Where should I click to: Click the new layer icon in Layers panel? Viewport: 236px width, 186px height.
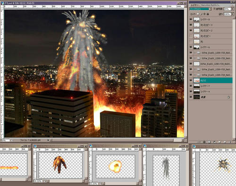click(x=225, y=142)
